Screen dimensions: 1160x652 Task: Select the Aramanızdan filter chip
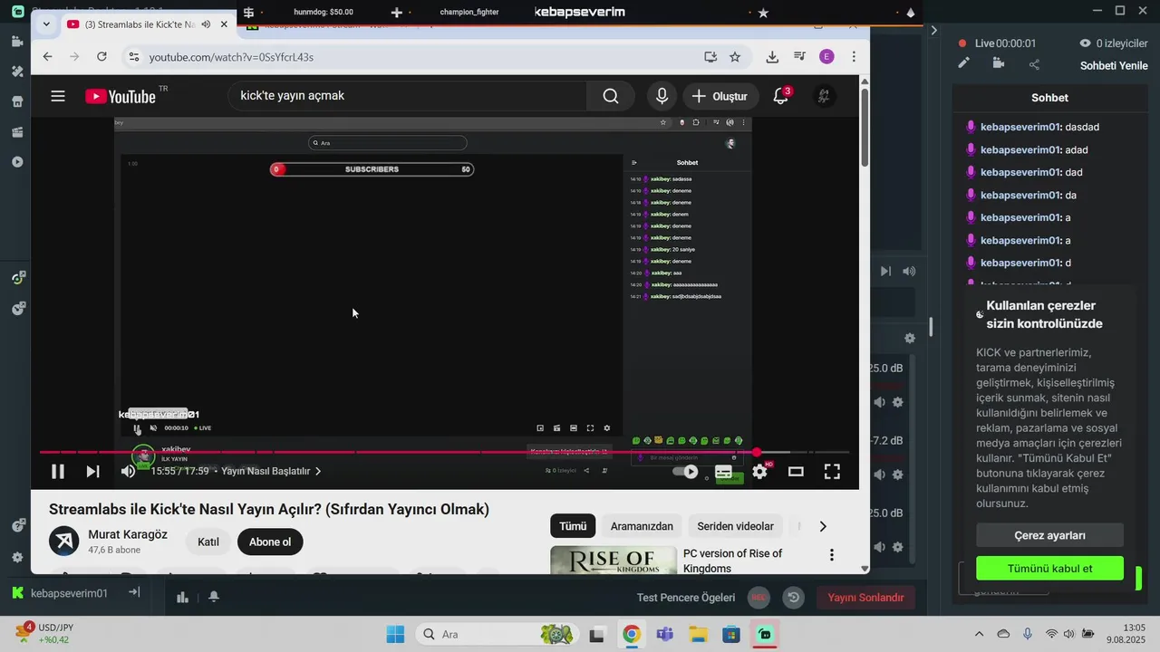click(x=642, y=526)
